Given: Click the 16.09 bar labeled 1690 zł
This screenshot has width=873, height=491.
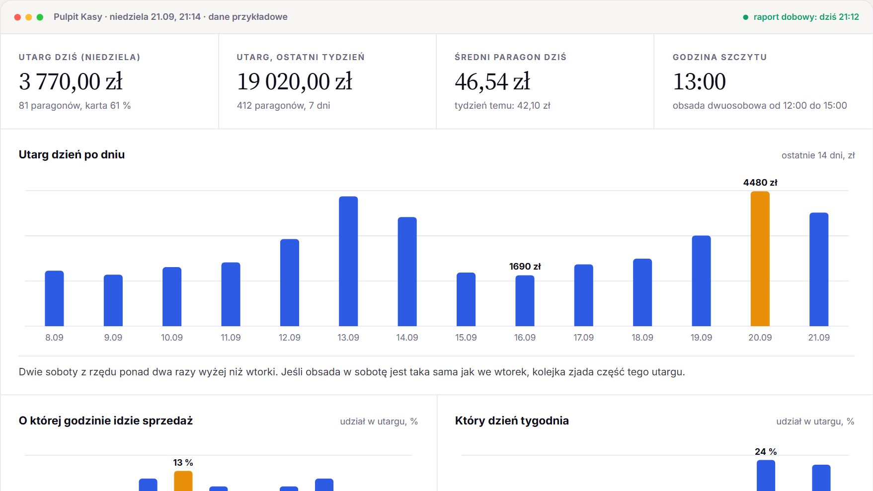Looking at the screenshot, I should click(x=525, y=300).
